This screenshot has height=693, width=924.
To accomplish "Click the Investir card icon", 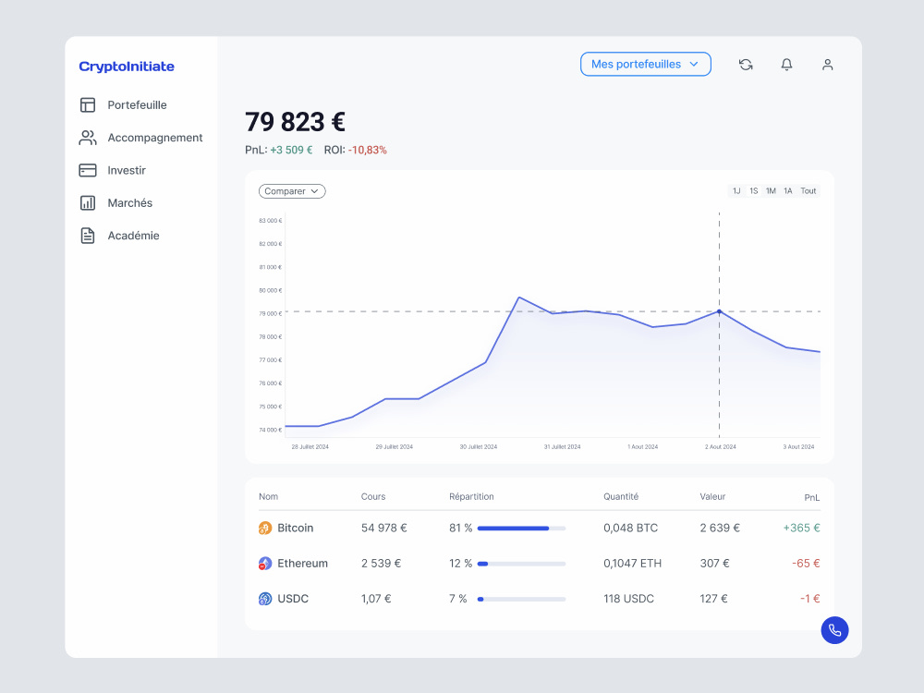I will coord(88,170).
